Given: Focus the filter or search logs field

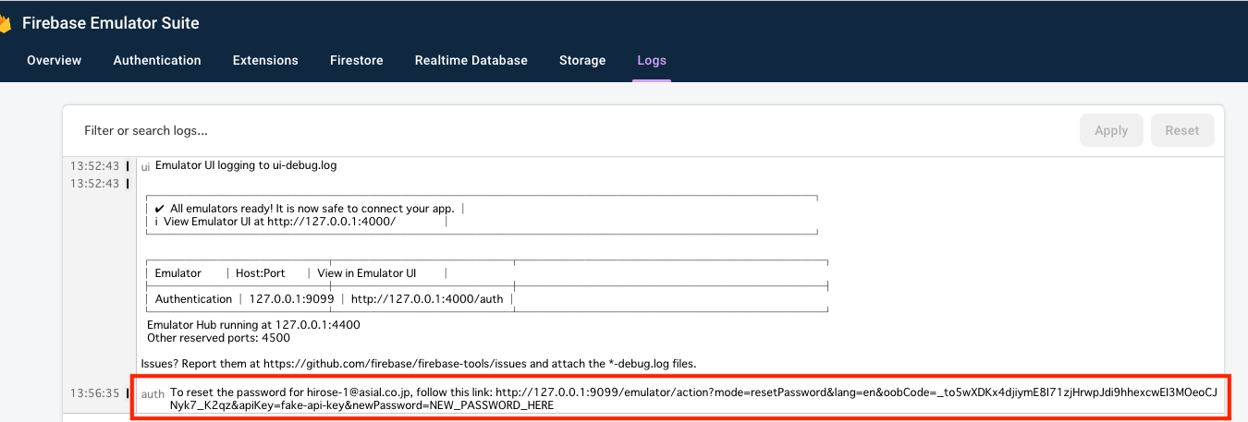Looking at the screenshot, I should point(555,131).
